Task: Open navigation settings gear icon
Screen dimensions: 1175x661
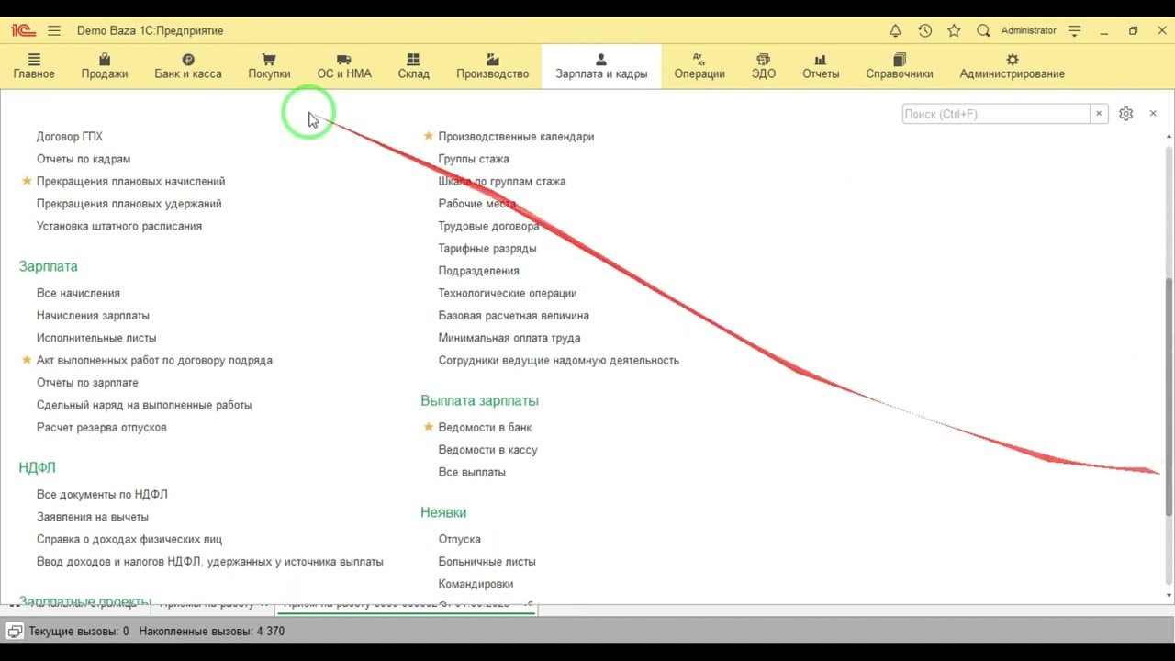Action: (x=1125, y=114)
